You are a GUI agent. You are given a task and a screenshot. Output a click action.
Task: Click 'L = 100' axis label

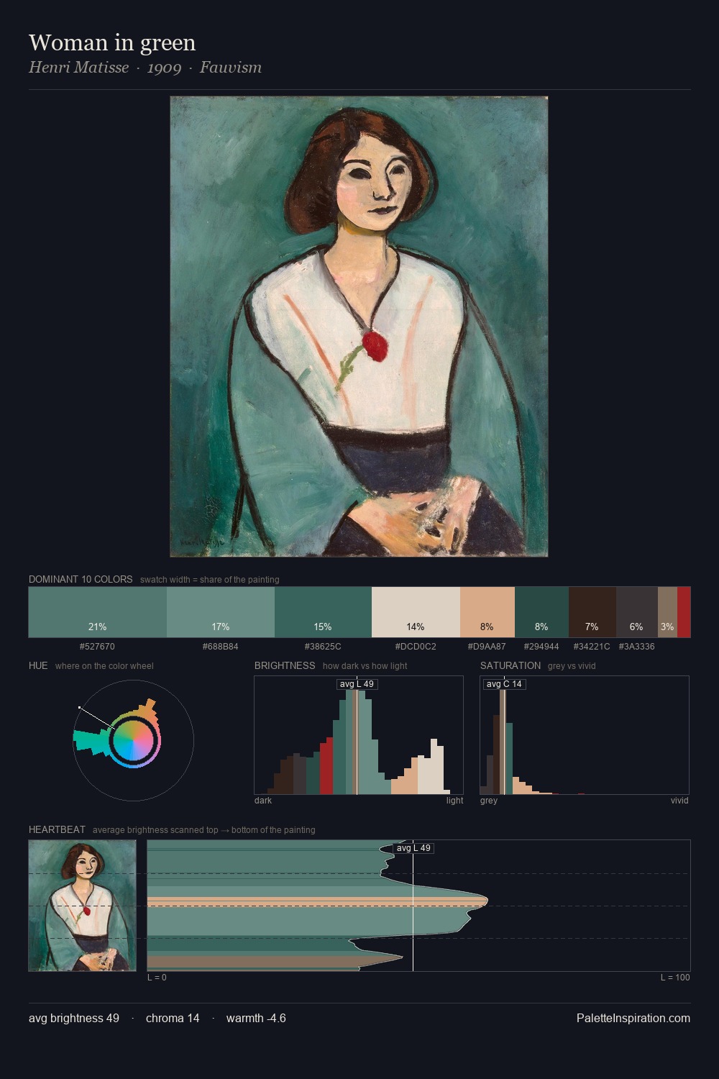[675, 978]
